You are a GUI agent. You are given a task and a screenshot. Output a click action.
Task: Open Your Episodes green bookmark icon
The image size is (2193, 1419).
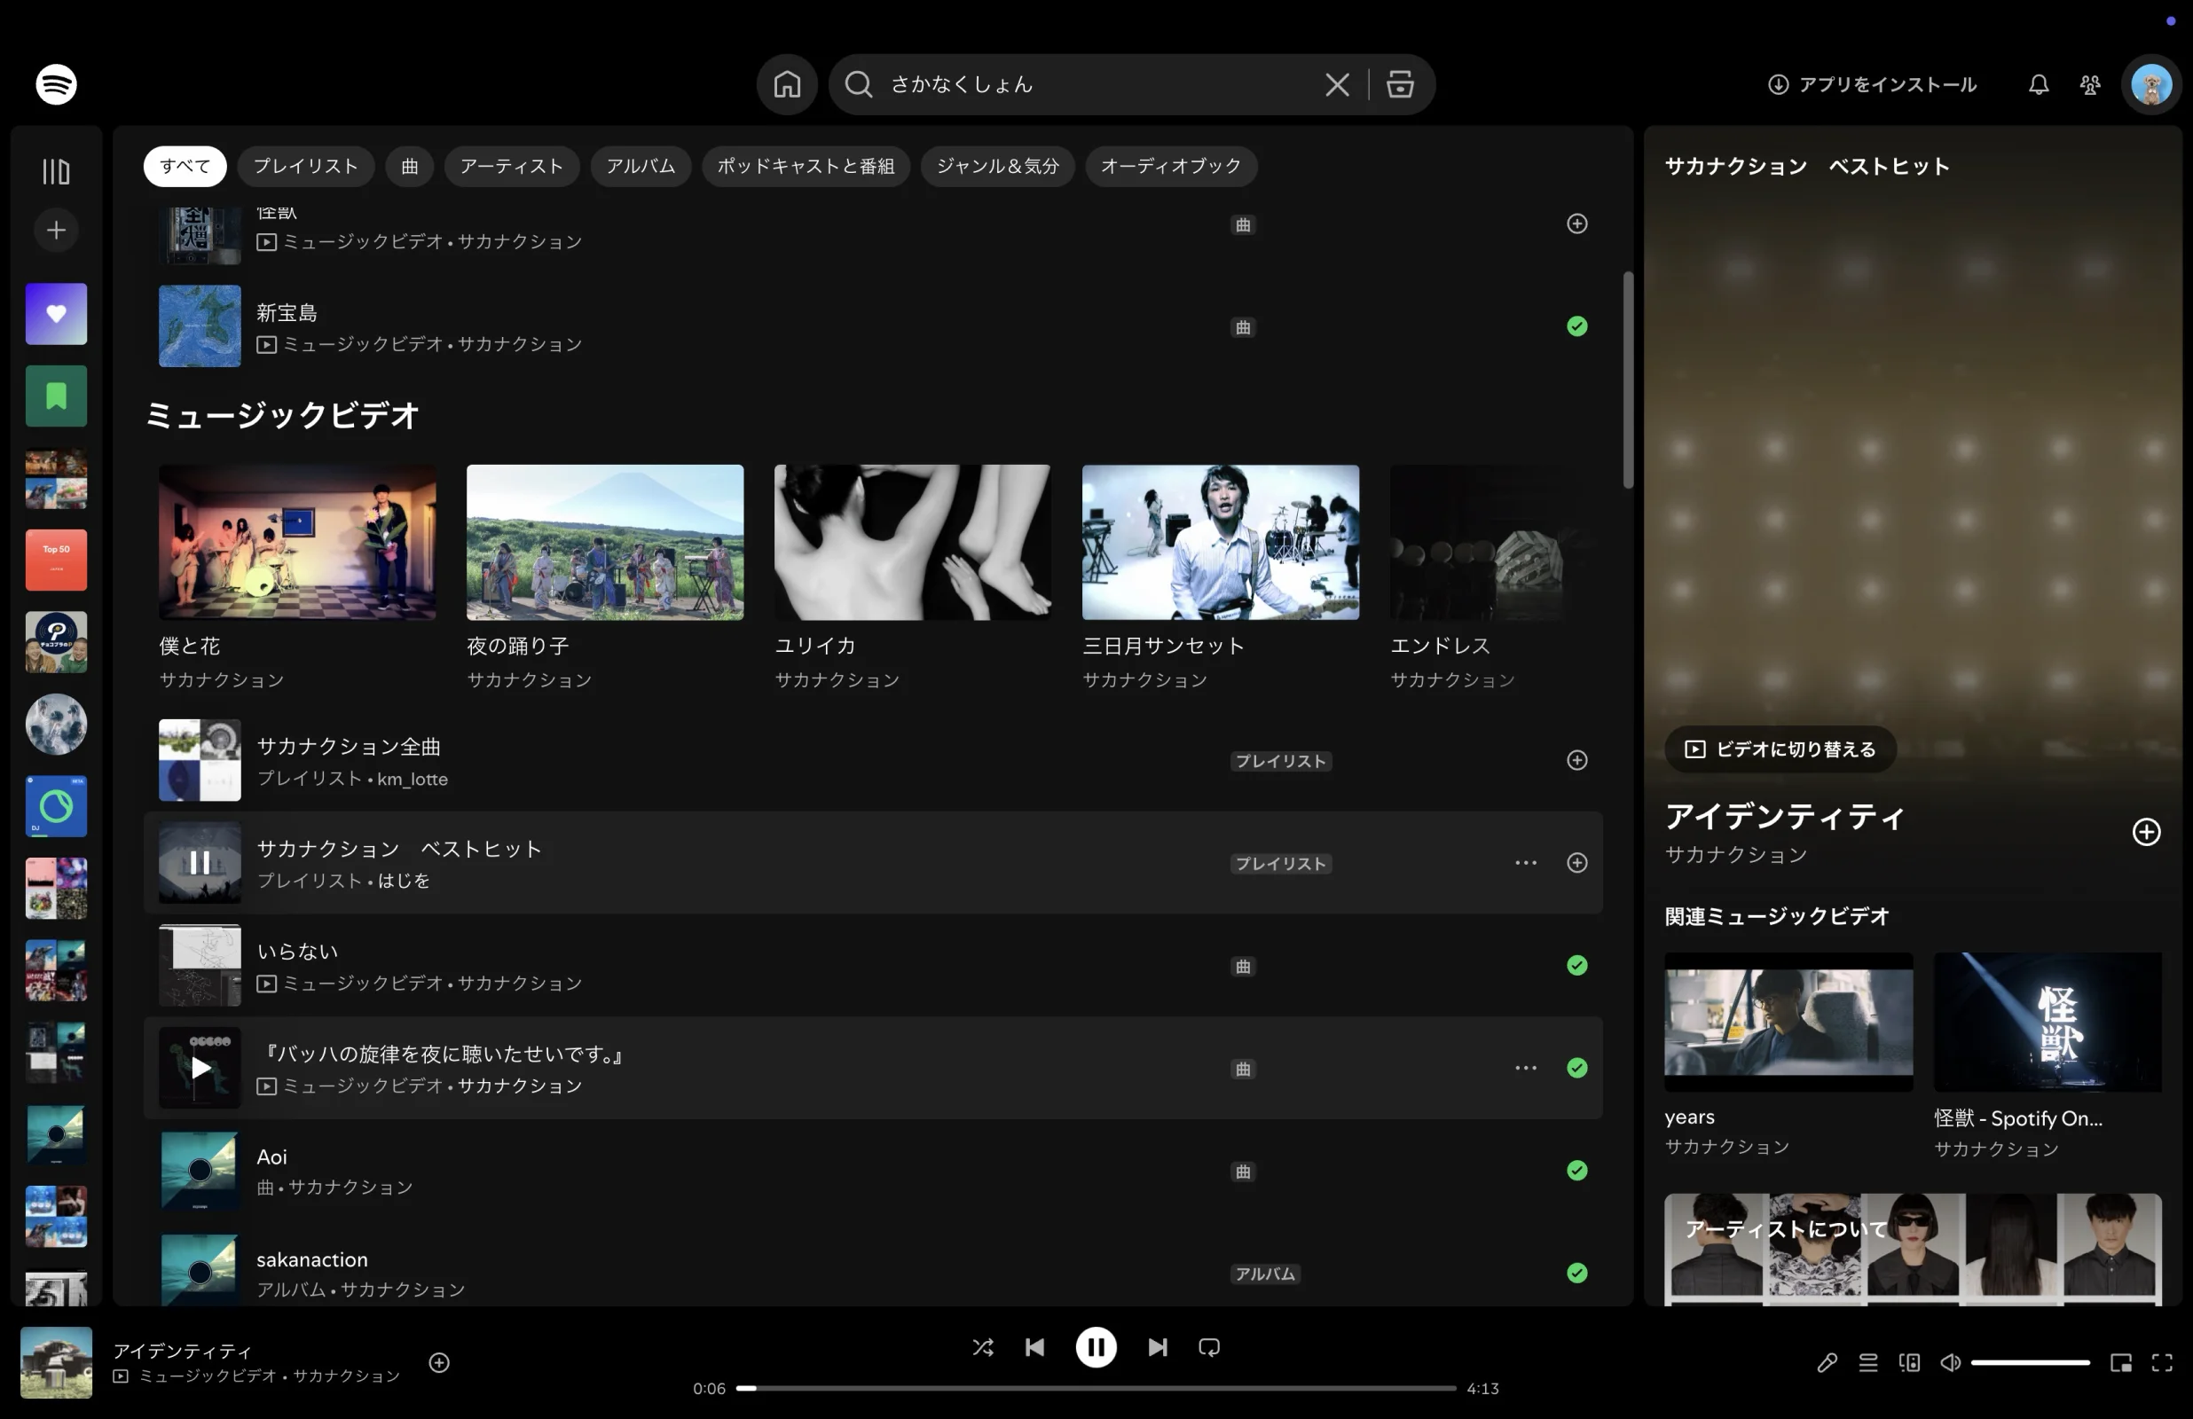(56, 396)
